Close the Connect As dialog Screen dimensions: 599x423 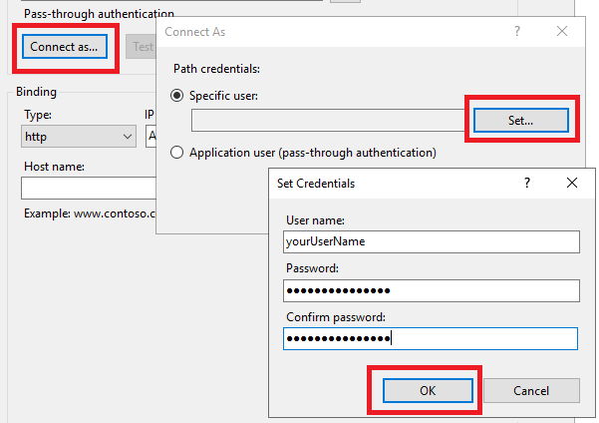pyautogui.click(x=562, y=32)
